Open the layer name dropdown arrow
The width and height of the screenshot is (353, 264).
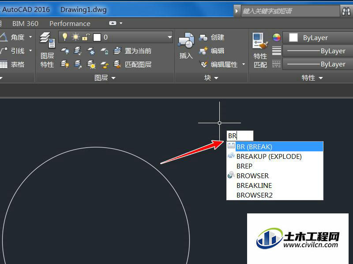[170, 37]
